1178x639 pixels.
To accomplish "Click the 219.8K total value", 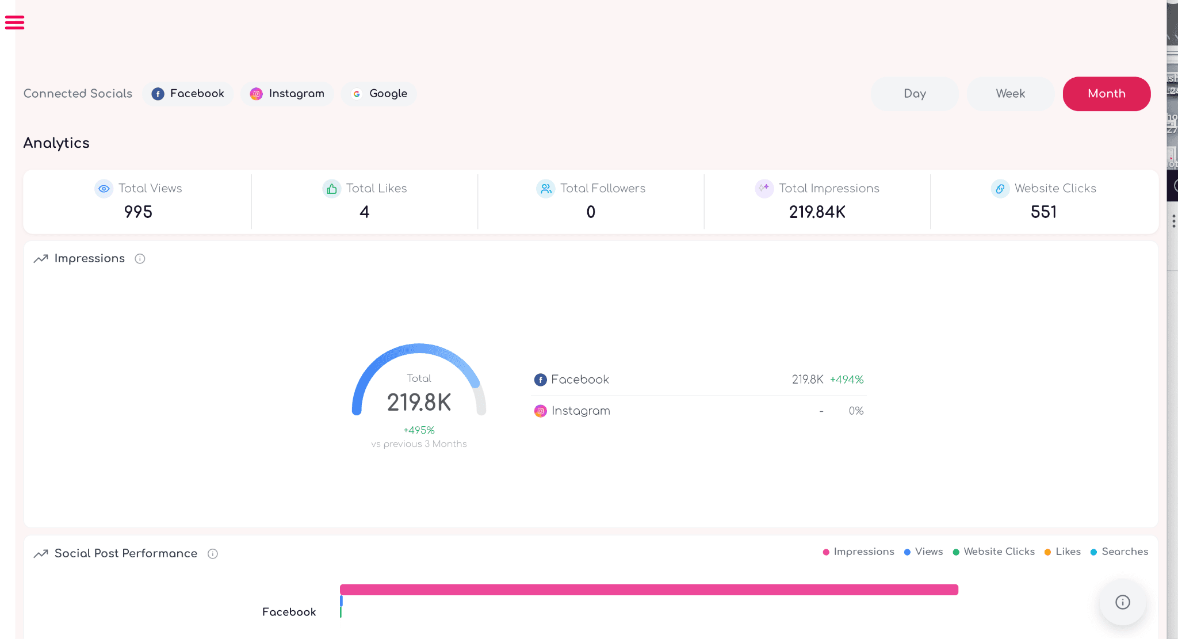I will pos(419,403).
